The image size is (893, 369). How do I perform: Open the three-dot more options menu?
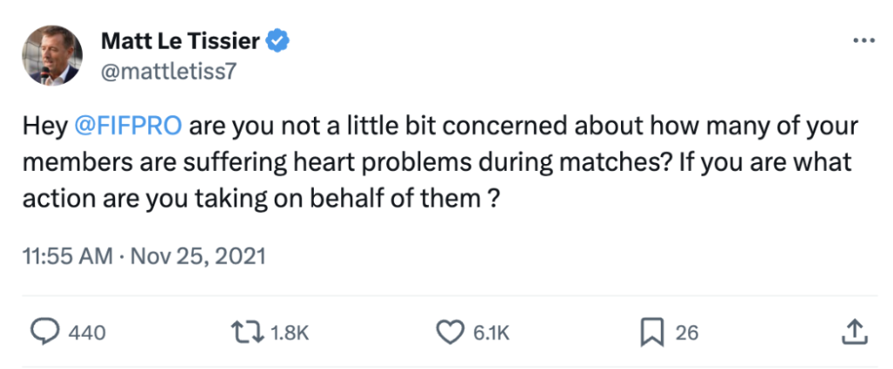[863, 41]
